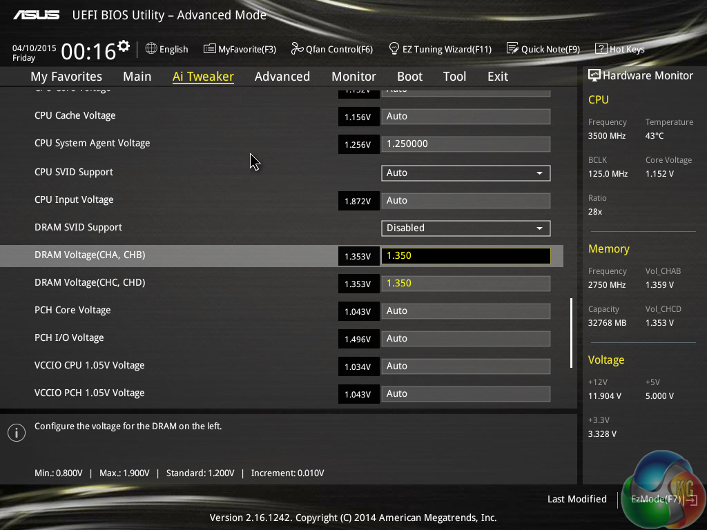This screenshot has width=707, height=530.
Task: Edit DRAM Voltage(CHA, CHB) 1.350 field
Action: [466, 256]
